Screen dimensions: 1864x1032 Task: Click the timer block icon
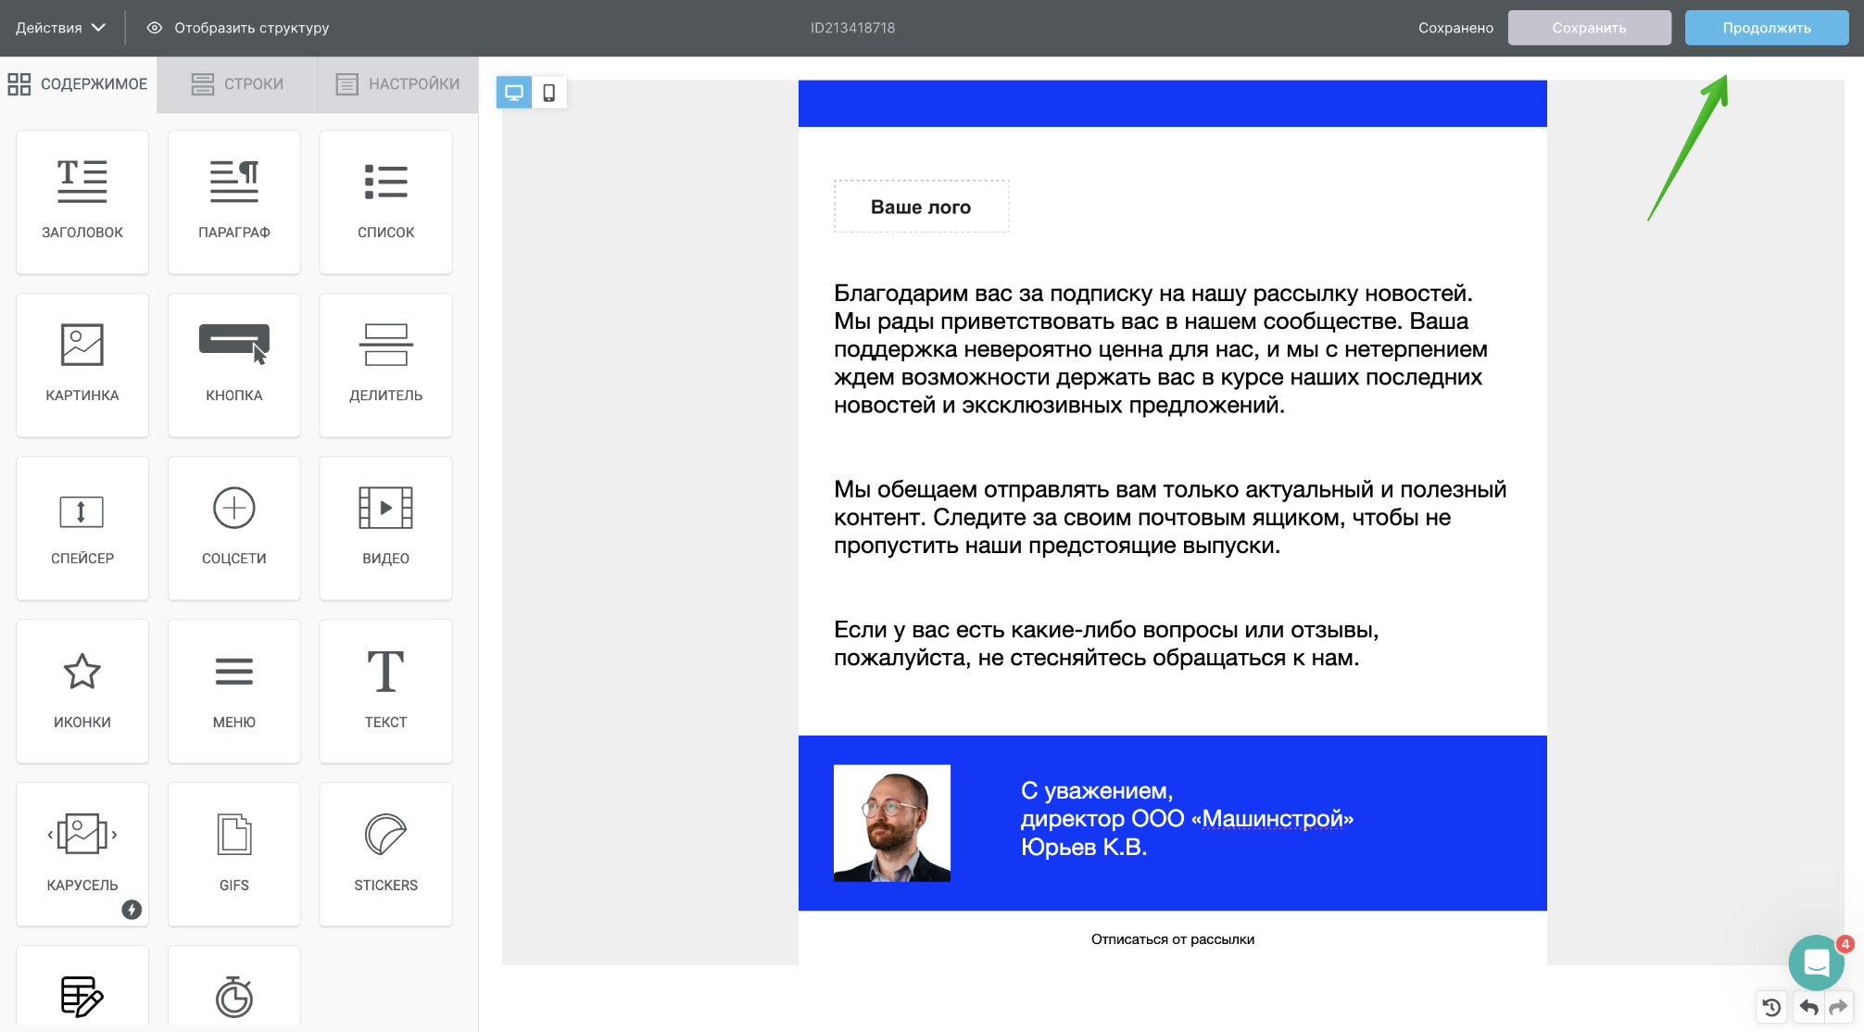coord(234,996)
